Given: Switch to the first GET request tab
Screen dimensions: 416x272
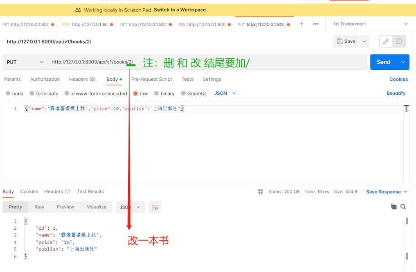Looking at the screenshot, I should [x=29, y=25].
